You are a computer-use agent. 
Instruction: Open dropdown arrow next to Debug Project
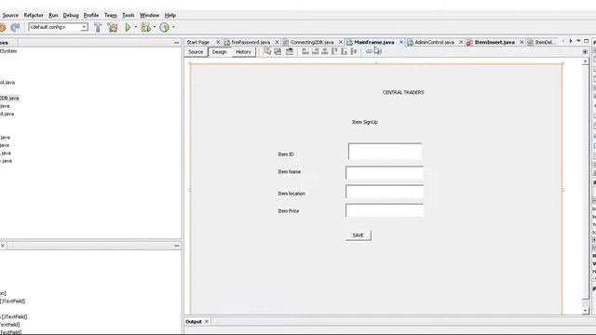(155, 27)
